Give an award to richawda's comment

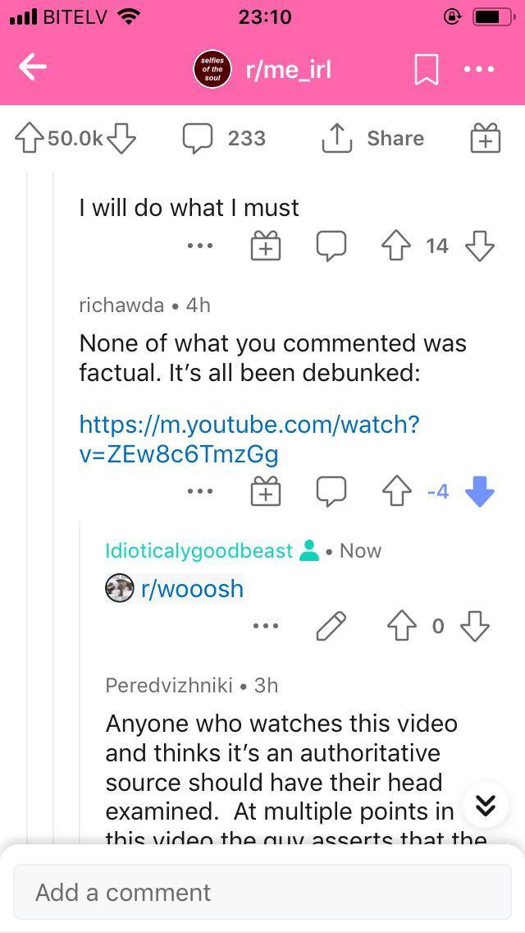coord(265,492)
